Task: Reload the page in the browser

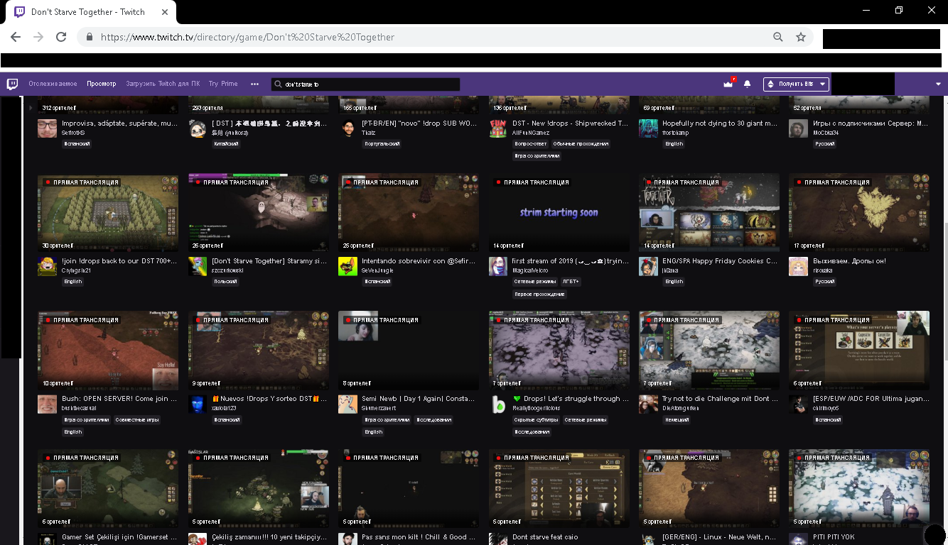Action: 61,37
